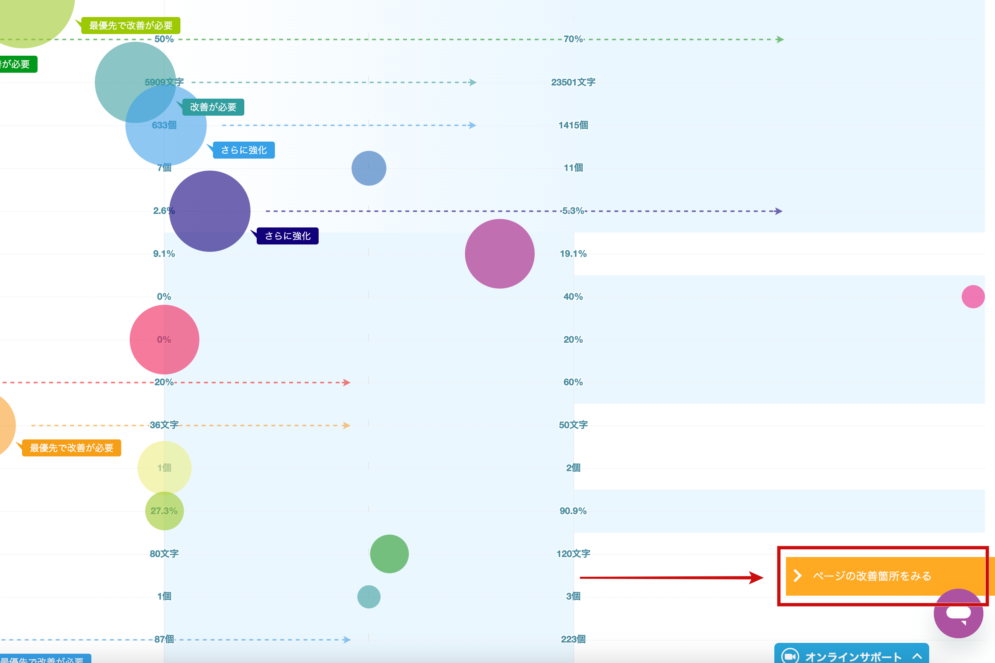Select the dark purple 2.6% bubble

coord(210,211)
